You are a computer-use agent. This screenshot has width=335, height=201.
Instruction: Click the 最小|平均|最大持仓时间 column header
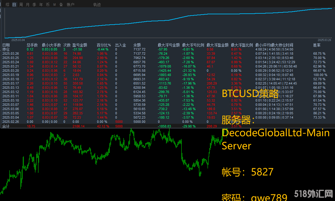click(x=274, y=45)
